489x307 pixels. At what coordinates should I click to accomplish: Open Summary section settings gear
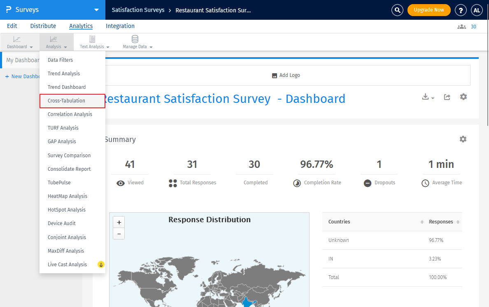click(463, 139)
